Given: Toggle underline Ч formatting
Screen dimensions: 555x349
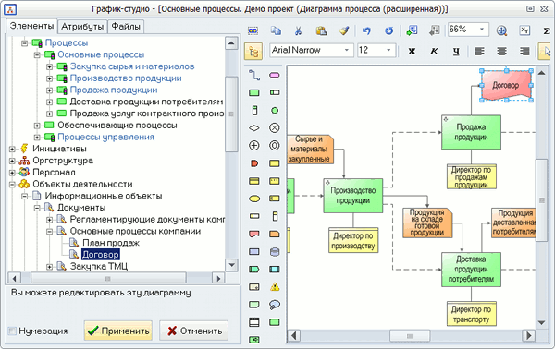Looking at the screenshot, I should pyautogui.click(x=456, y=52).
